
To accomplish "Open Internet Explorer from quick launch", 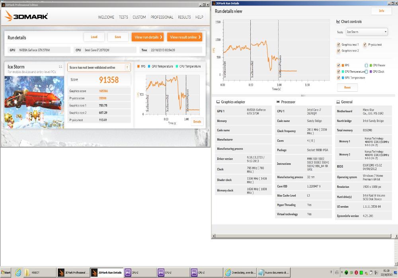I will click(x=18, y=272).
